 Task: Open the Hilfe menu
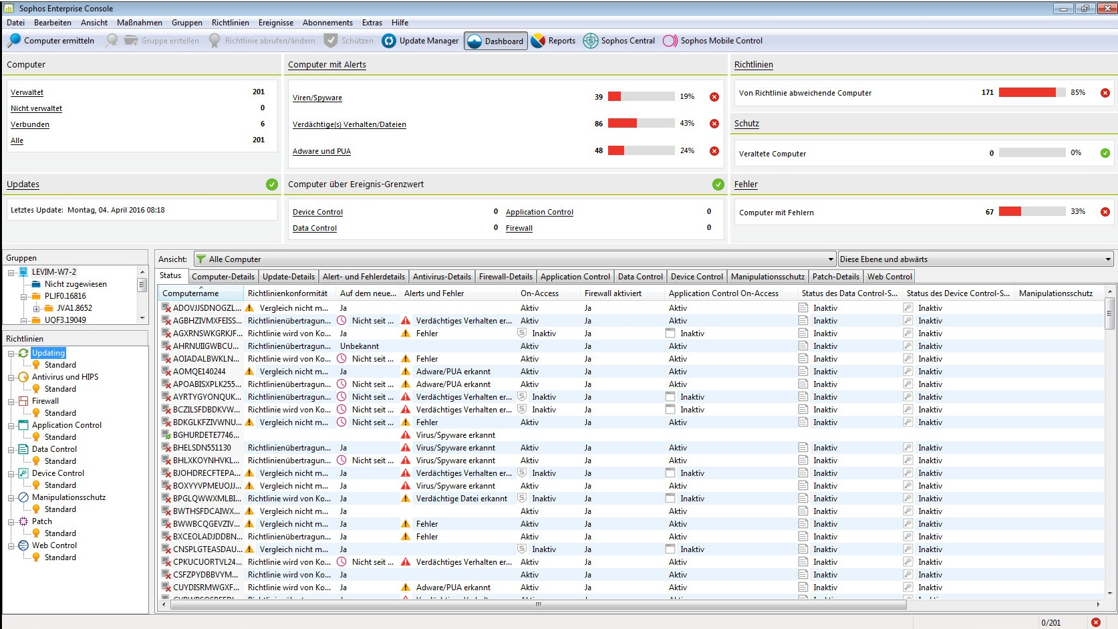[x=400, y=23]
